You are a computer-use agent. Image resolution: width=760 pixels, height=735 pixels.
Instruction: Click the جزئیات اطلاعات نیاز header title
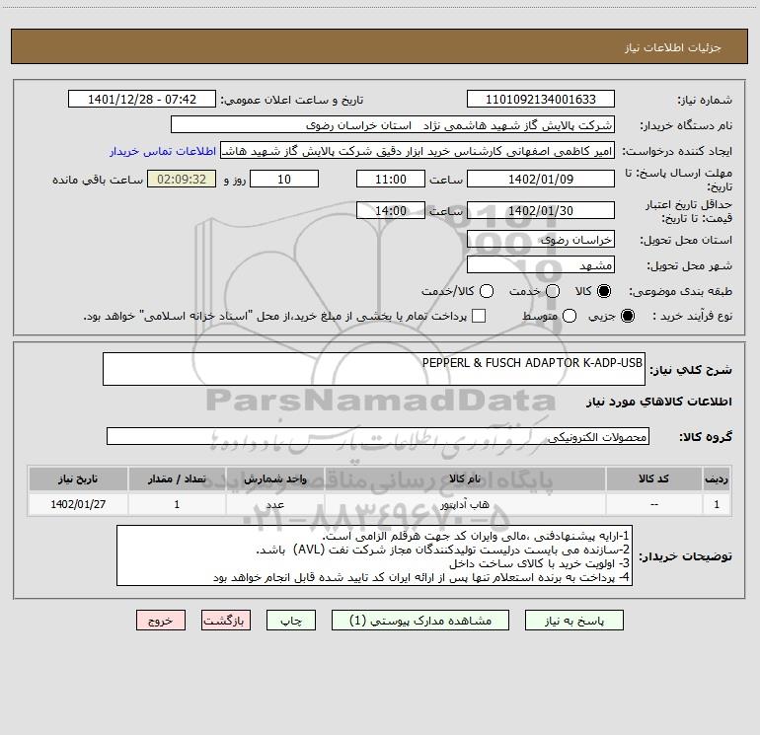[x=672, y=47]
